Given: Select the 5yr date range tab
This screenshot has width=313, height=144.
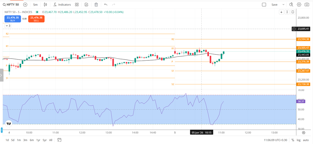Looking at the screenshot, I should [x=45, y=140].
